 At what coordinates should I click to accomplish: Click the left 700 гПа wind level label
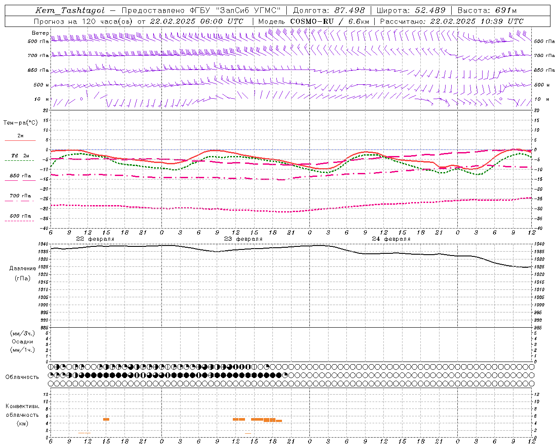(x=38, y=56)
